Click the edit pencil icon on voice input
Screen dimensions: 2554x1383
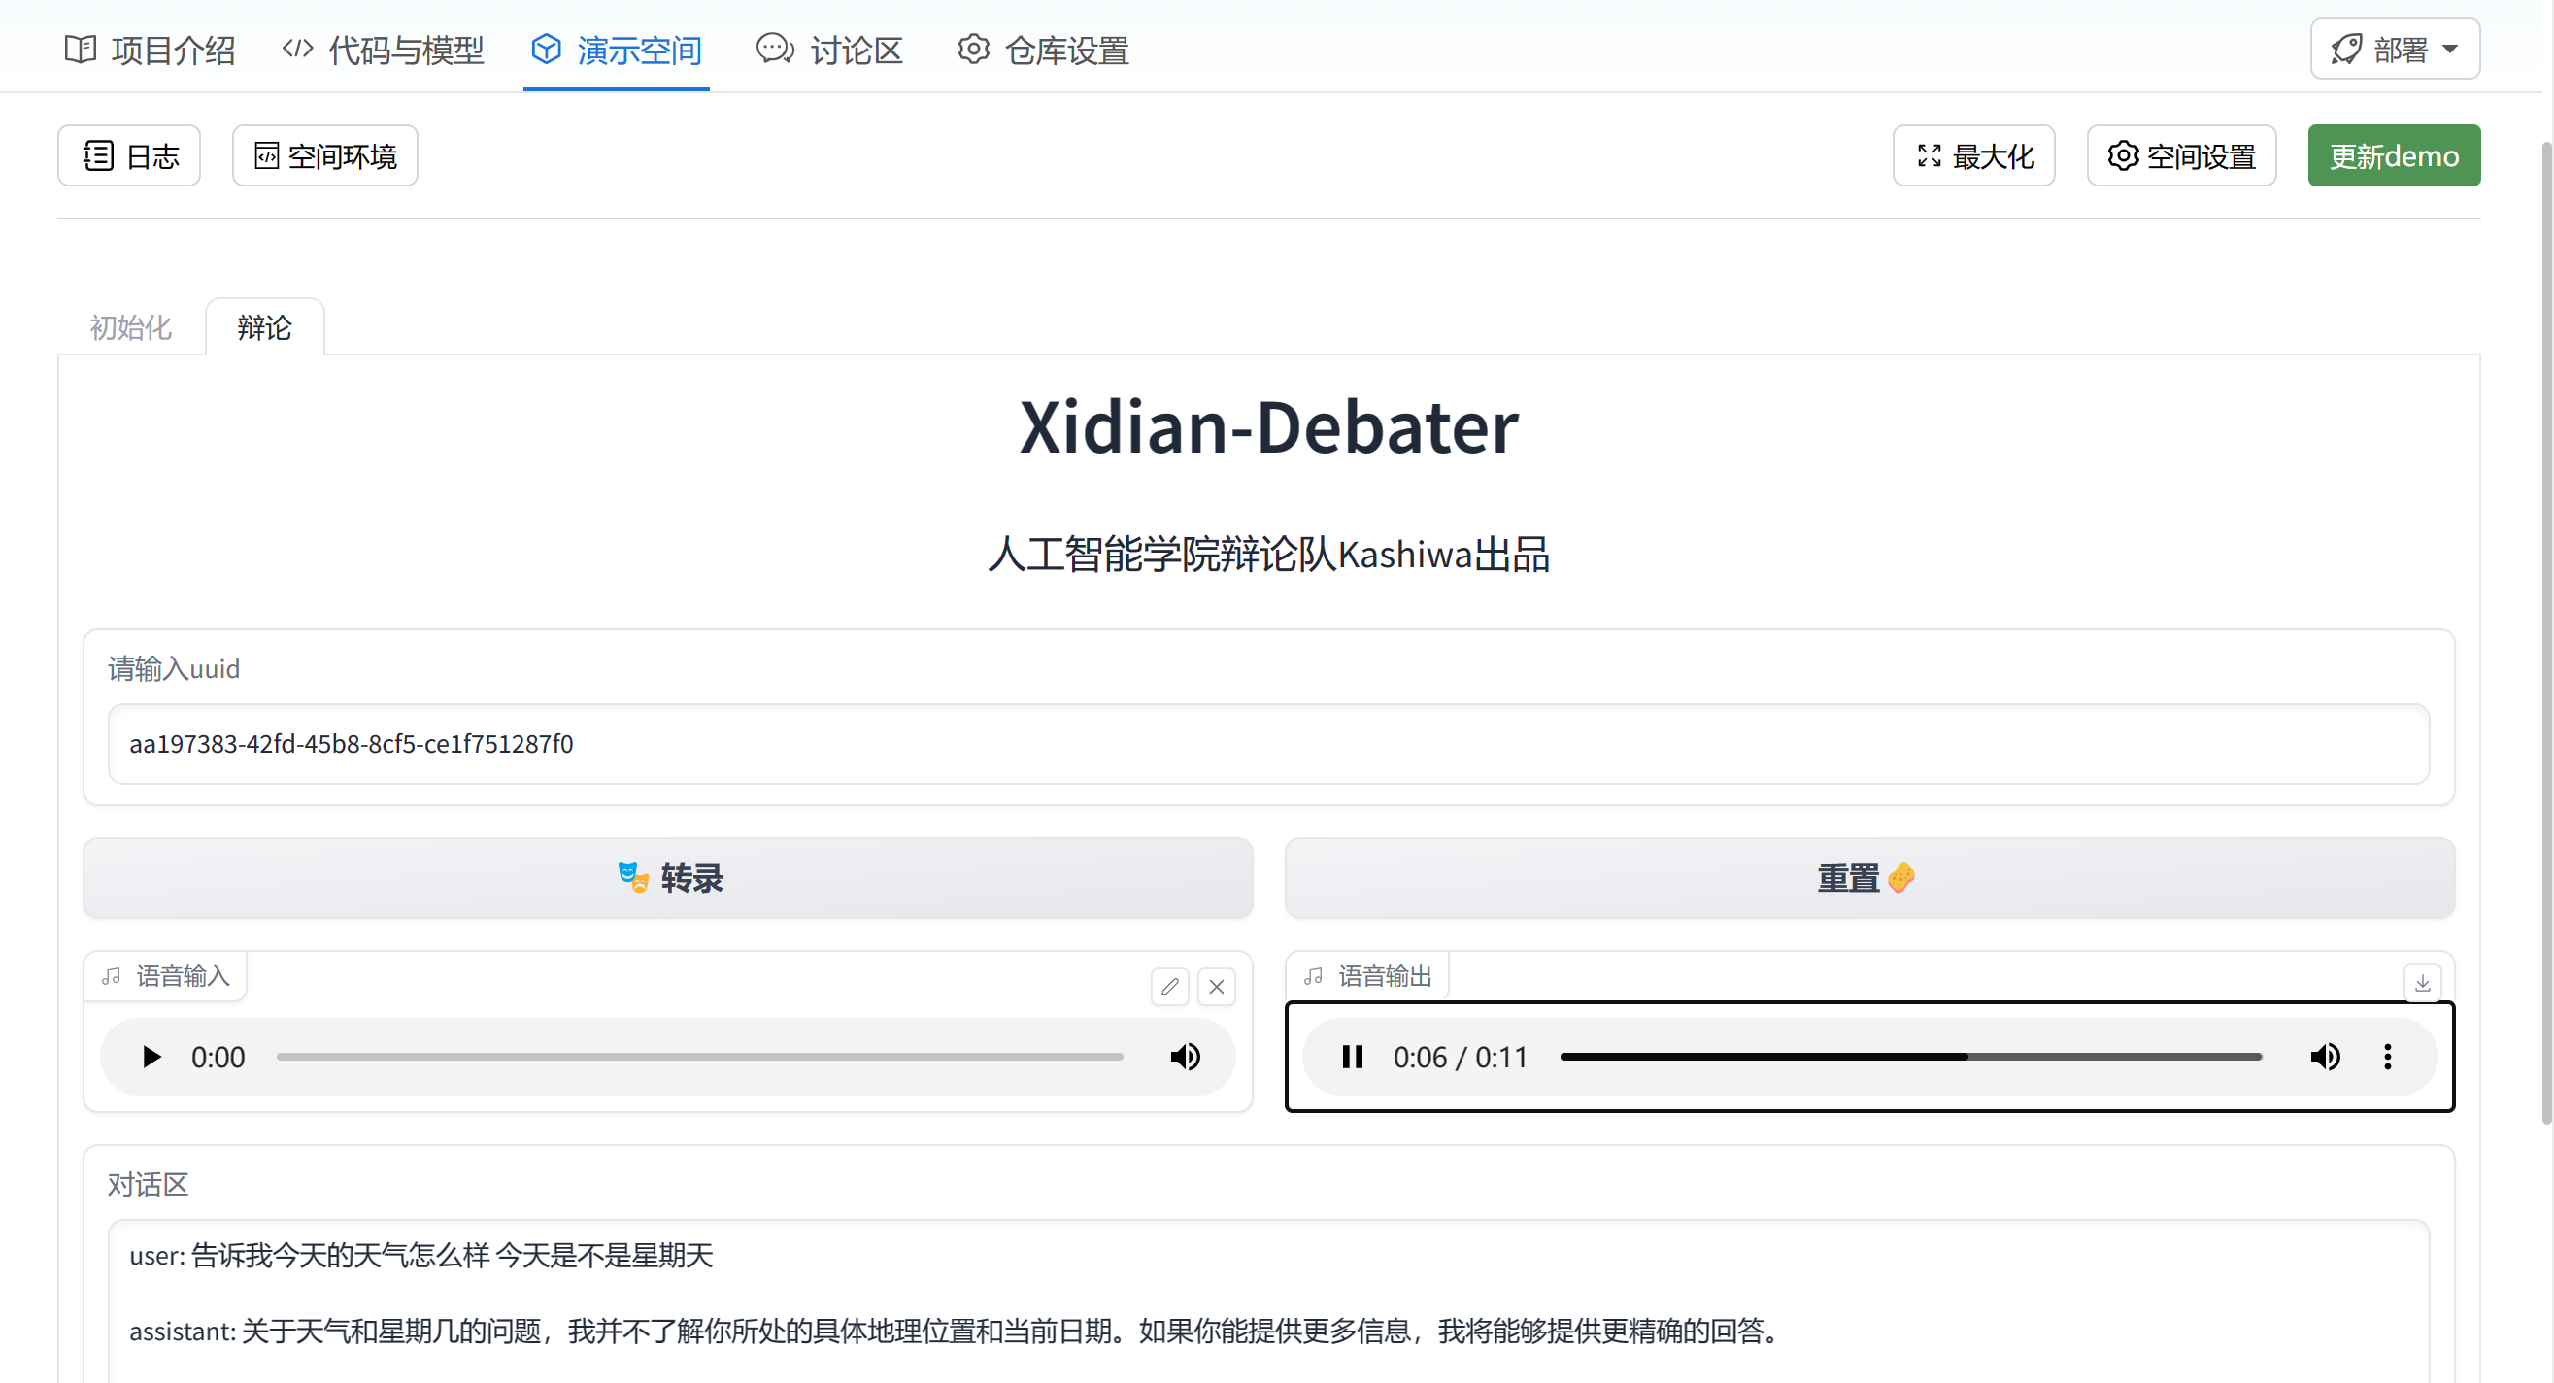tap(1170, 987)
